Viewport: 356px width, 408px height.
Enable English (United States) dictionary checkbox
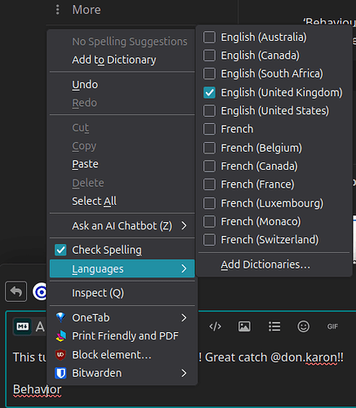click(209, 111)
